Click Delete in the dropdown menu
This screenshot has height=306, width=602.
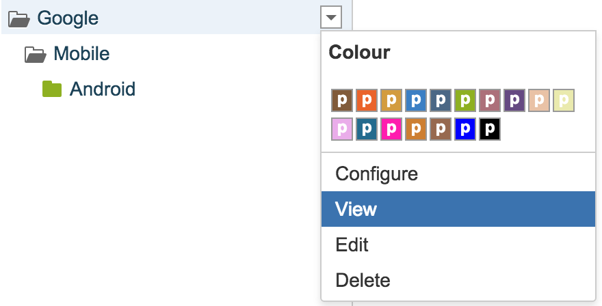pos(363,280)
